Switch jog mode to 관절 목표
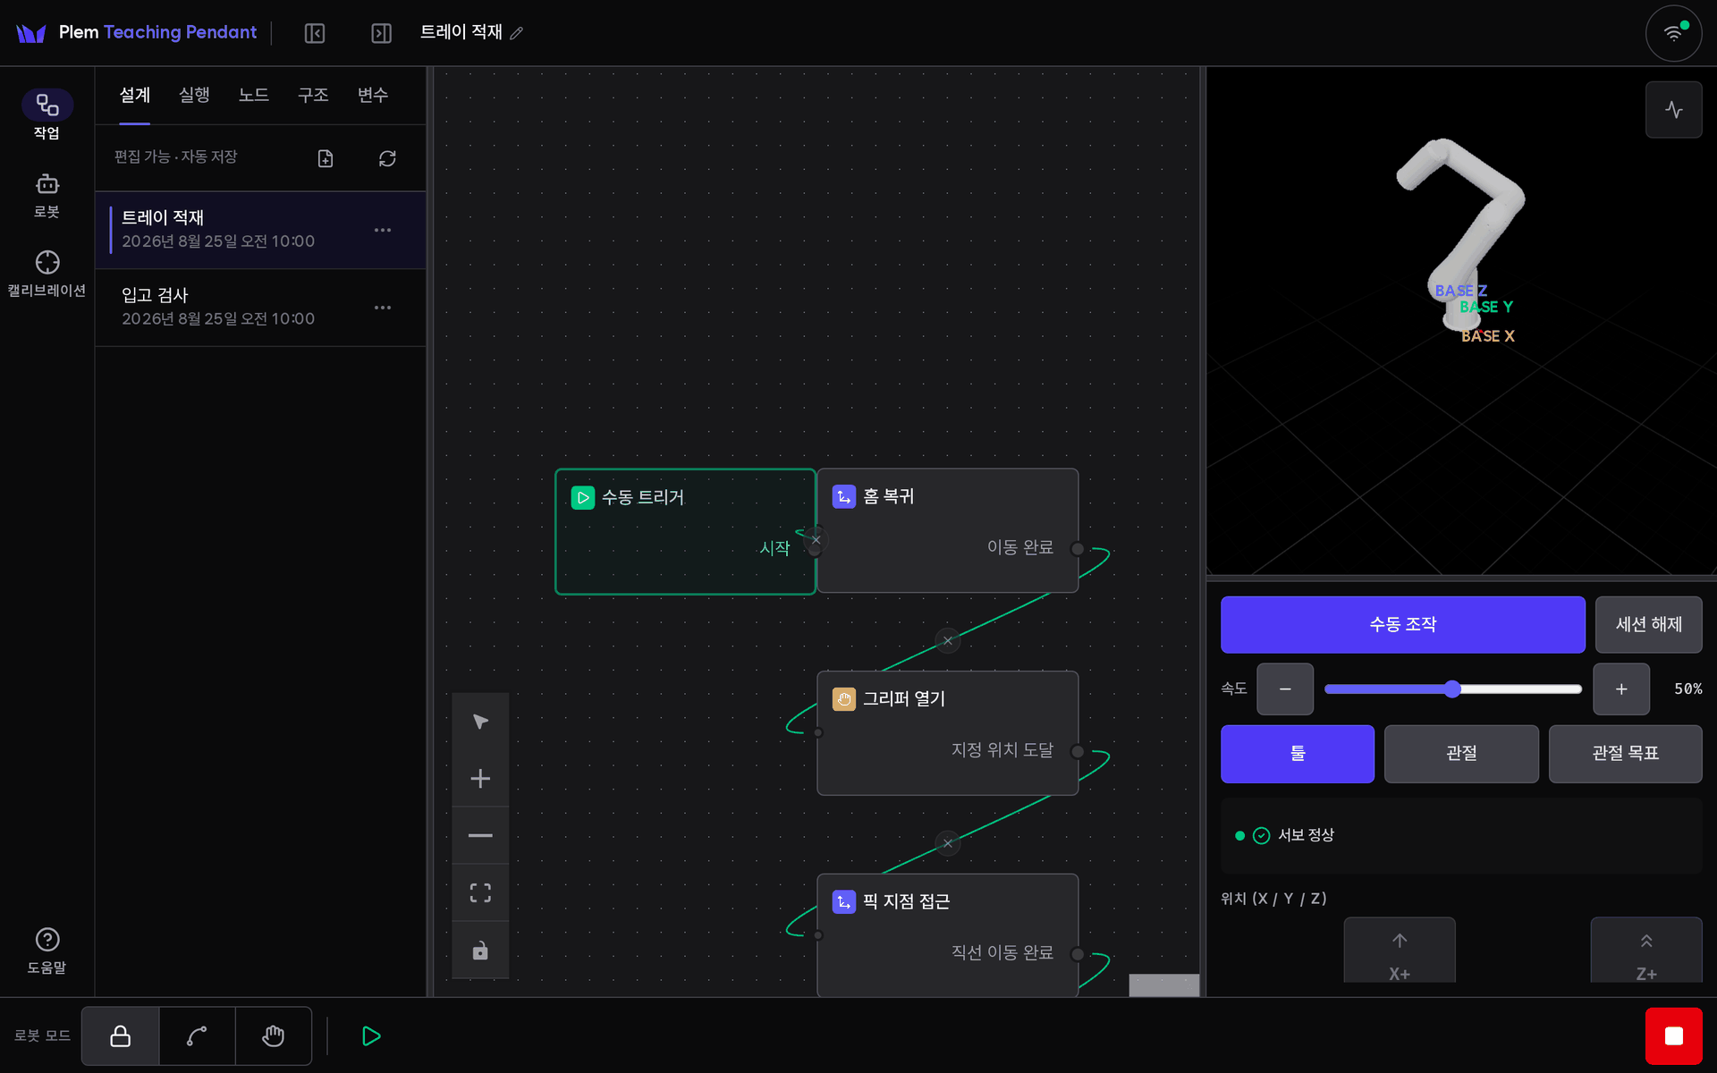1717x1073 pixels. [1625, 754]
